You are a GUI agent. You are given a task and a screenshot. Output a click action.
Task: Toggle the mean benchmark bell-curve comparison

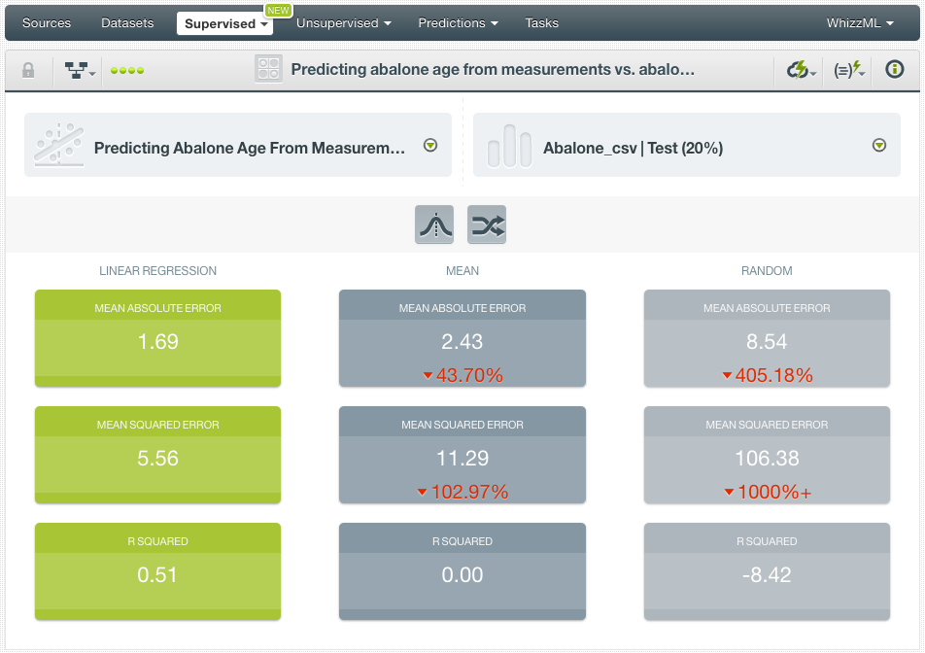pos(433,224)
